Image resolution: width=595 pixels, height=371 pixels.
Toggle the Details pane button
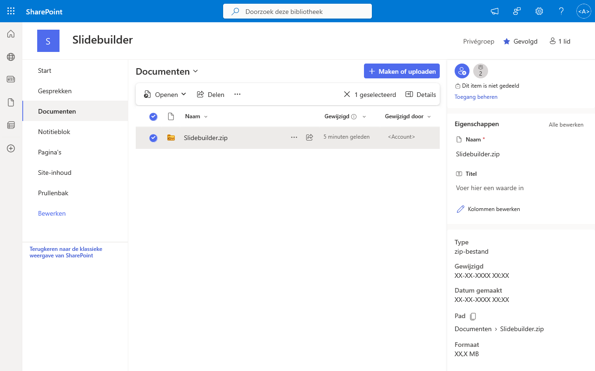[x=421, y=95]
